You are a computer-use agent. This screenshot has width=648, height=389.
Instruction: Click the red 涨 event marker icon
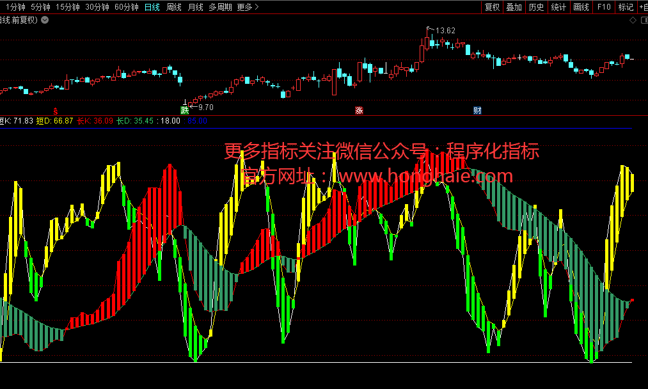tap(359, 110)
